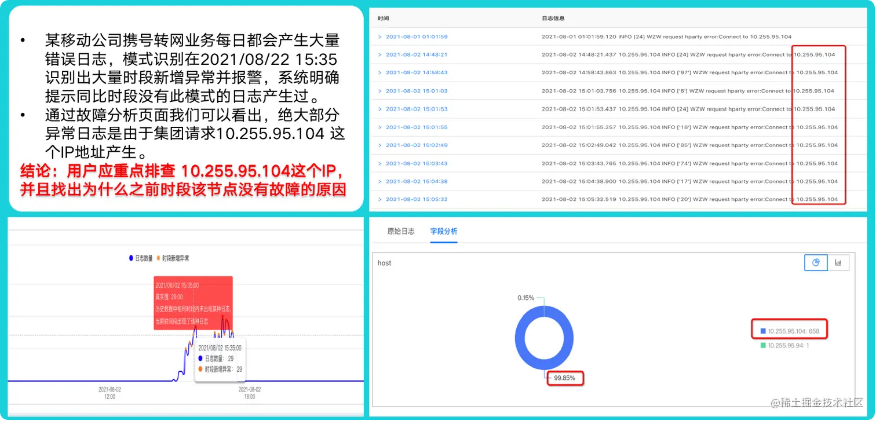Screen dimensions: 876x421
Task: Click log message at 15:05:32.519
Action: 689,199
